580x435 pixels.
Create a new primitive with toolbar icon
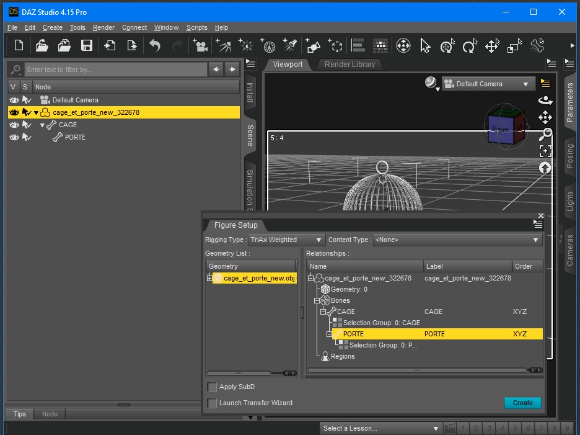click(313, 45)
